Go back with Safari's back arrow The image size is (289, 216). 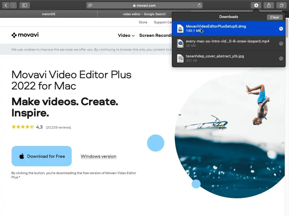point(6,5)
